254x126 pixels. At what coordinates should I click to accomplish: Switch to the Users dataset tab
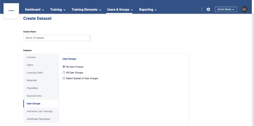point(41,65)
